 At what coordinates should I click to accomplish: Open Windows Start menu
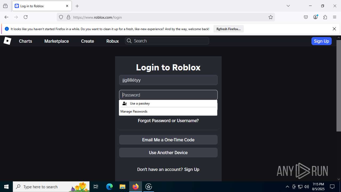[6, 187]
